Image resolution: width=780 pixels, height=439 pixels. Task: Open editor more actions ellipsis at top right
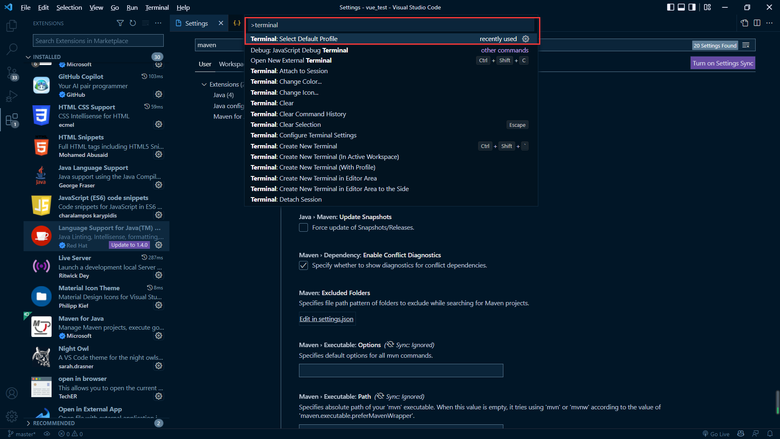click(769, 23)
